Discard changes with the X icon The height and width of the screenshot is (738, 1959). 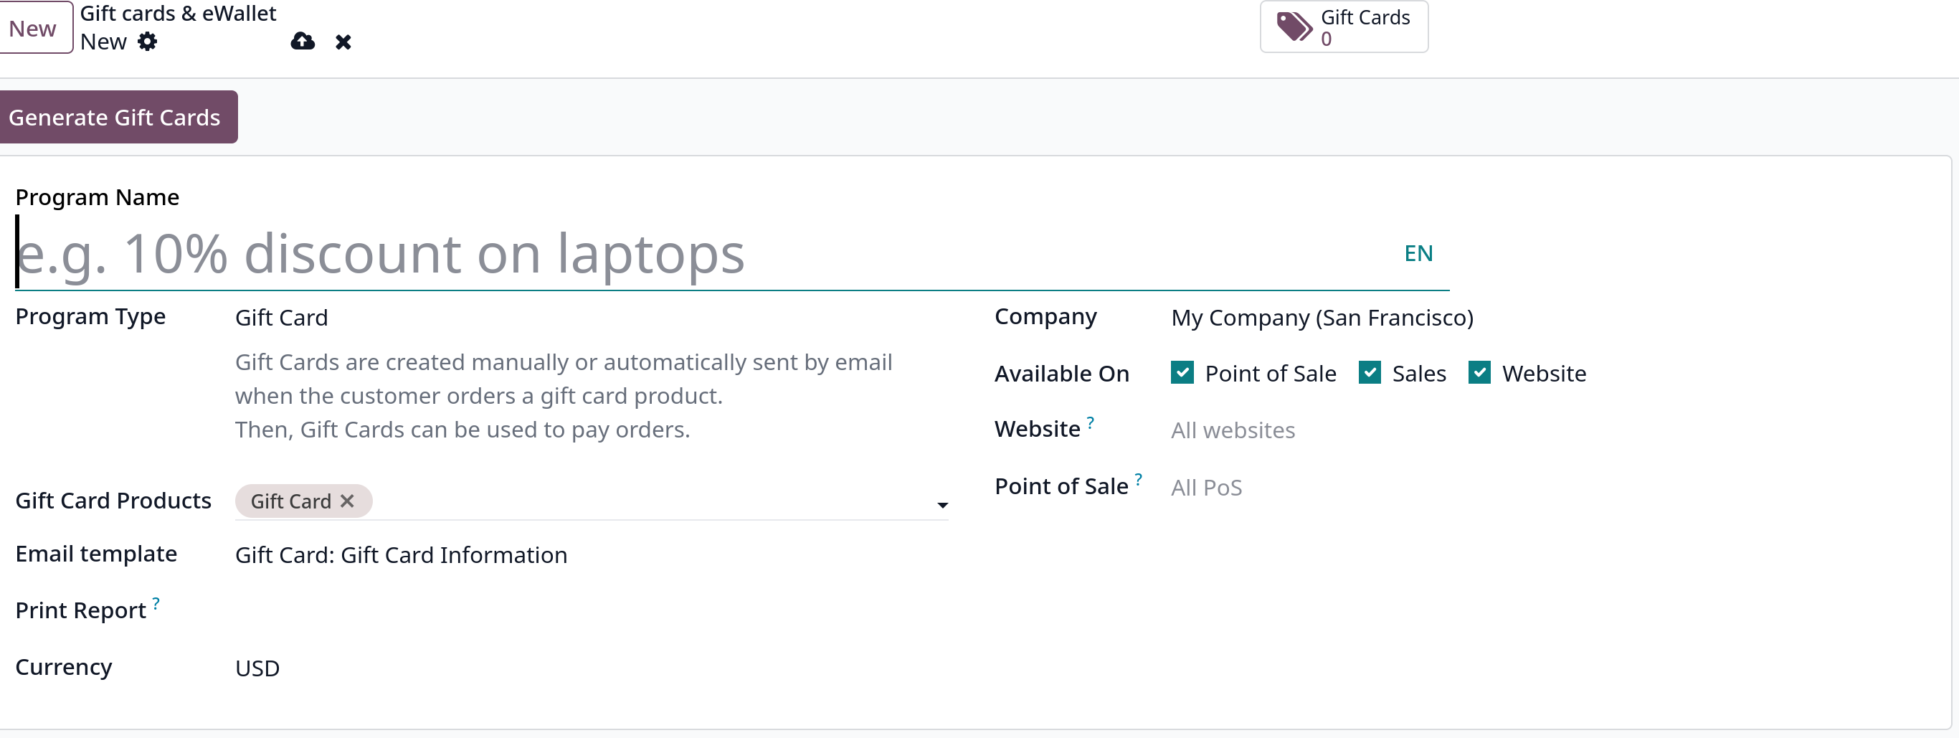click(343, 42)
